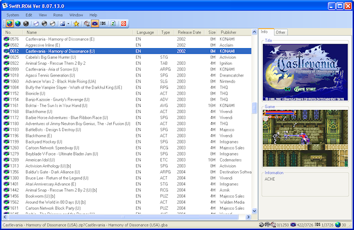Select the Info tab
This screenshot has width=354, height=230.
click(266, 32)
